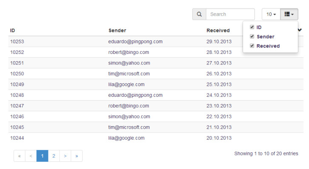The width and height of the screenshot is (309, 169).
Task: Click the magnifier search icon
Action: pyautogui.click(x=199, y=14)
